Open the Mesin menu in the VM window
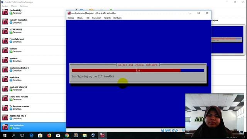 [80, 18]
